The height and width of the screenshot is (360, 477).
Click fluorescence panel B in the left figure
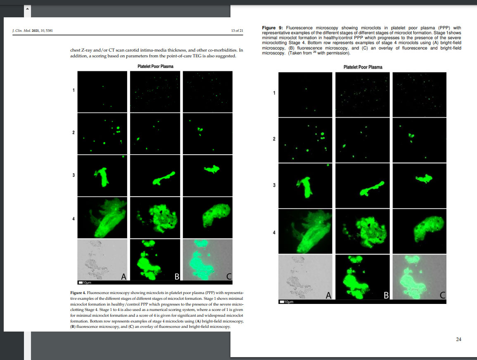point(156,260)
